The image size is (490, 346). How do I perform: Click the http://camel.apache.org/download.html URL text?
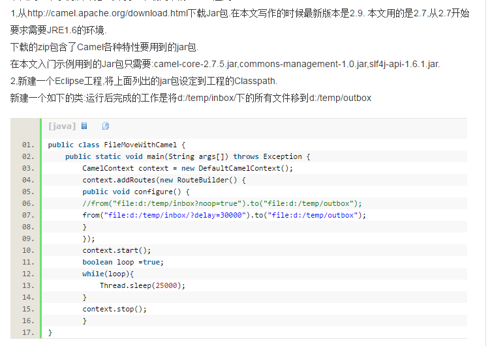(108, 14)
